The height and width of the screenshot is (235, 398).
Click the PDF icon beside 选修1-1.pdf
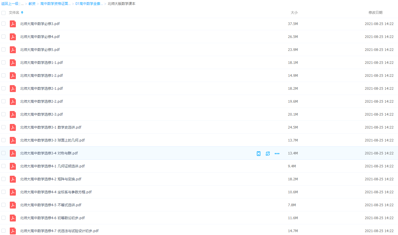pos(13,63)
